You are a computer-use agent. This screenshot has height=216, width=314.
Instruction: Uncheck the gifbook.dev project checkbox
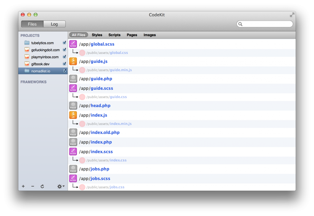64,64
